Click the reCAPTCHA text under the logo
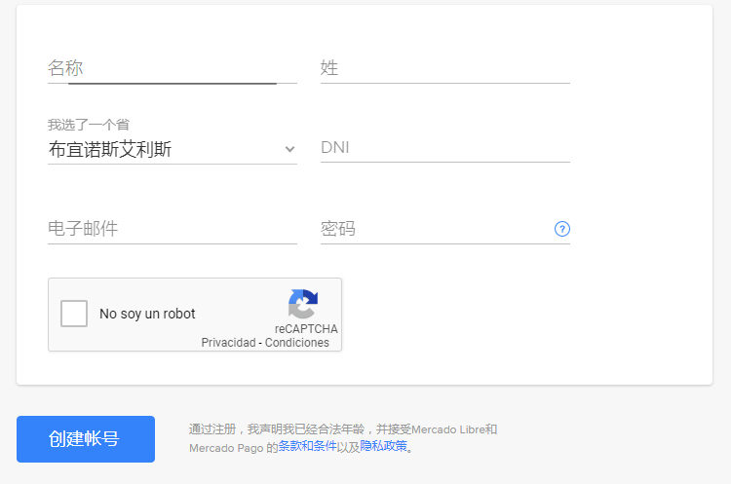Image resolution: width=731 pixels, height=484 pixels. click(306, 329)
